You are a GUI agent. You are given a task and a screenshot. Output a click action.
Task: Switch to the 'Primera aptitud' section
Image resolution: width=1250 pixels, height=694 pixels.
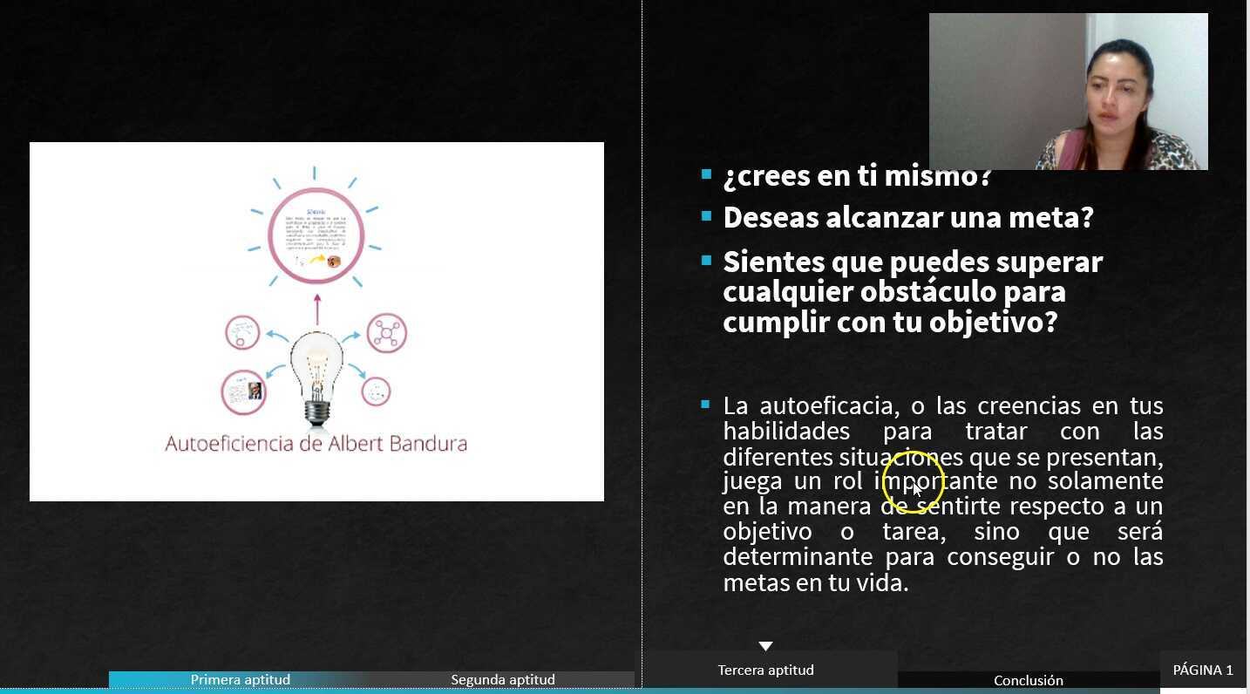pyautogui.click(x=240, y=679)
